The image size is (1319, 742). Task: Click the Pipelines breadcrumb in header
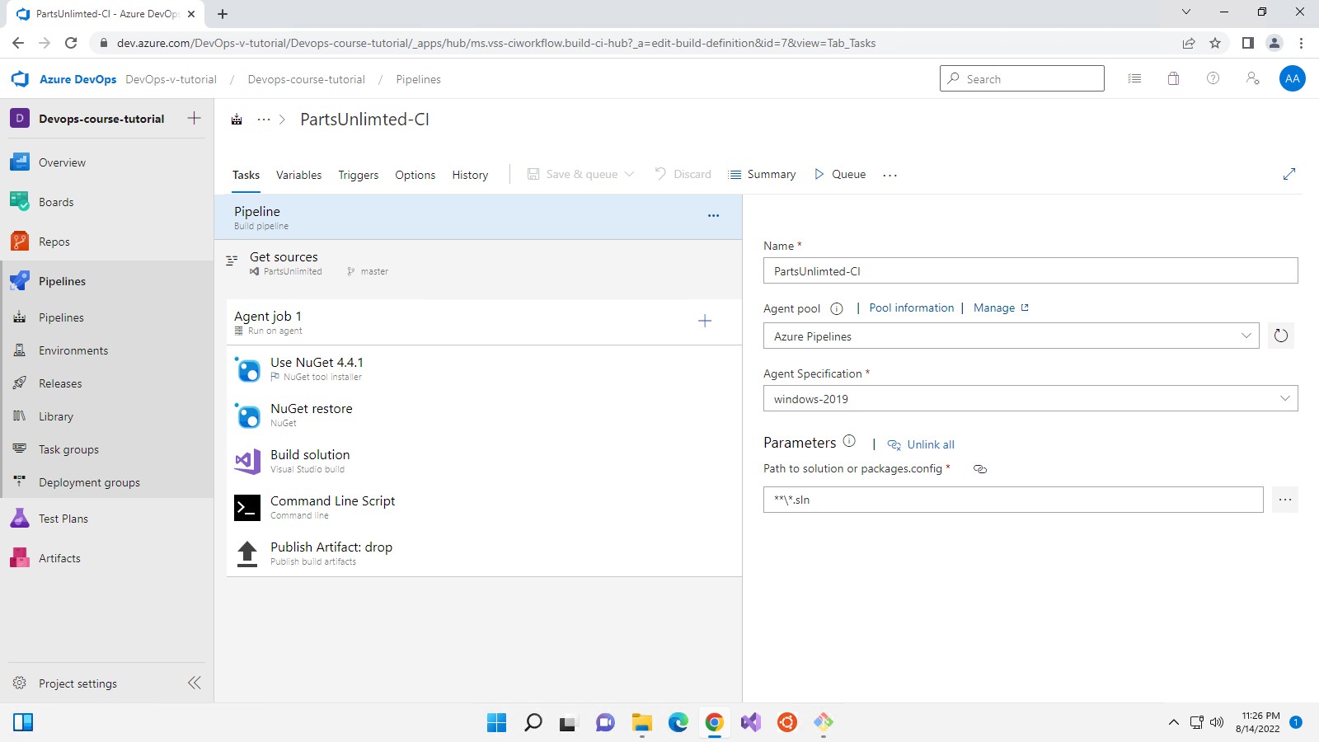coord(418,79)
